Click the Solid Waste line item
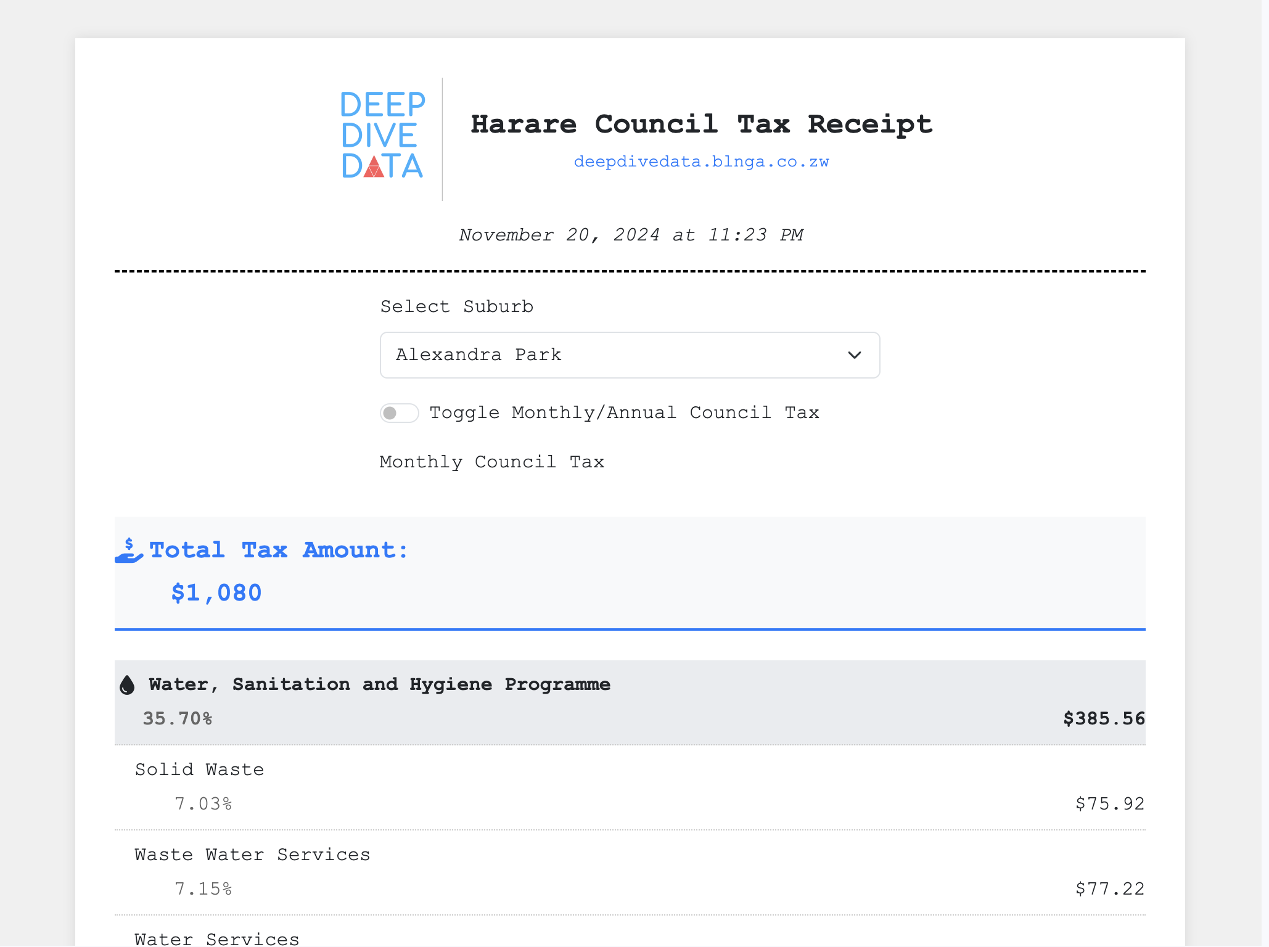 (199, 769)
